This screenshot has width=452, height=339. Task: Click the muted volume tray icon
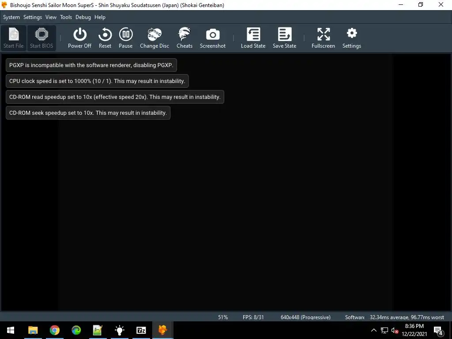(x=395, y=330)
